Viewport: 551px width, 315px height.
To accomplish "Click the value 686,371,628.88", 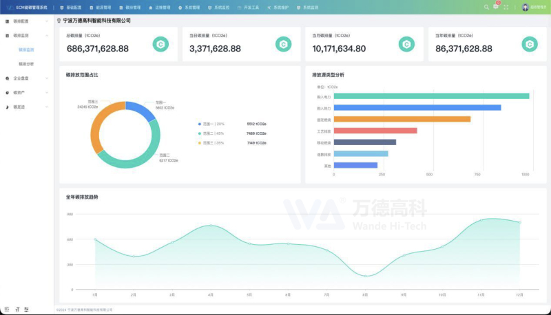I will point(98,49).
